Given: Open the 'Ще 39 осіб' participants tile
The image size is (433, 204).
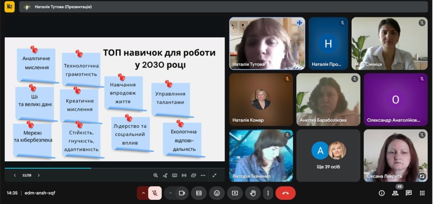Looking at the screenshot, I should (x=328, y=155).
